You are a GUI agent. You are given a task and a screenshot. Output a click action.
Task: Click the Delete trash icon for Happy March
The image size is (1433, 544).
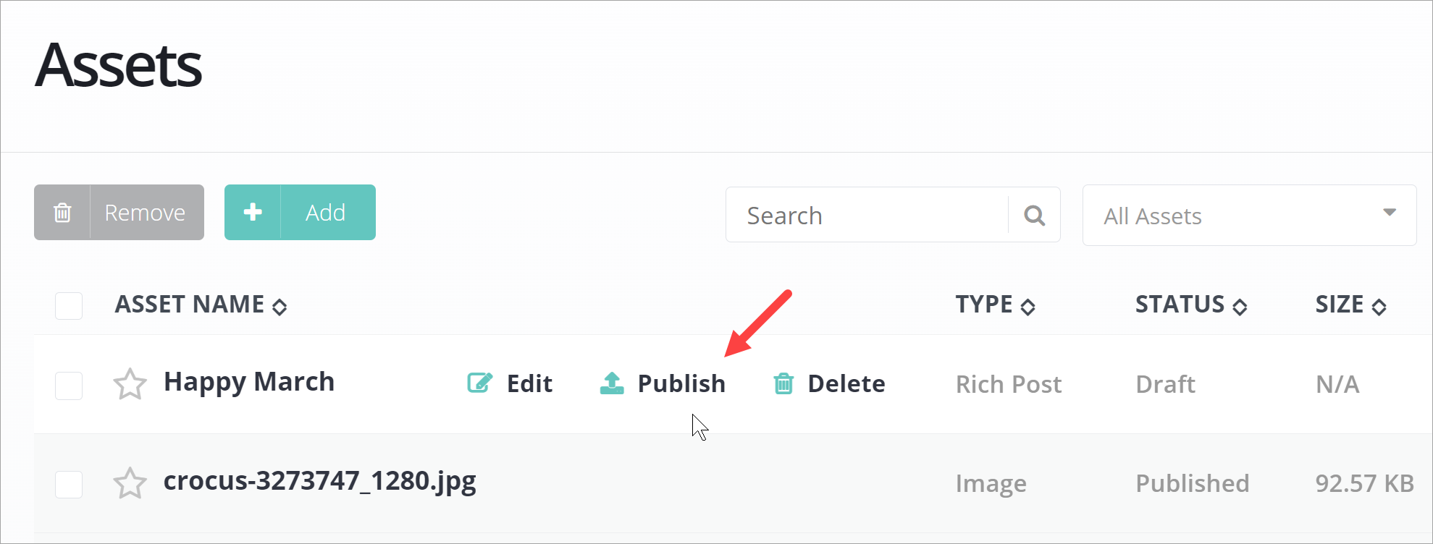783,383
